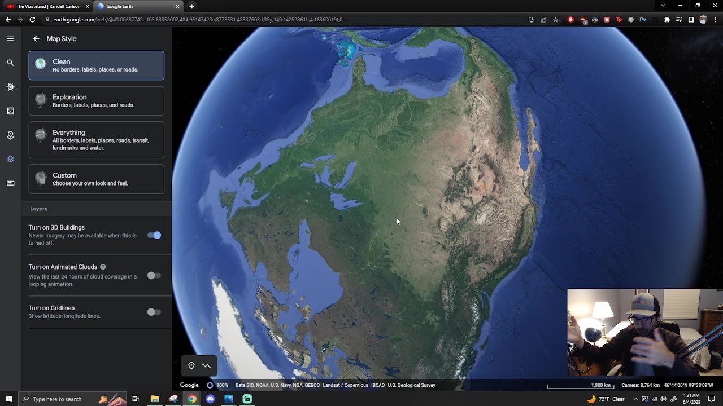The image size is (723, 406).
Task: Get help on Animated Clouds question mark
Action: click(x=103, y=267)
